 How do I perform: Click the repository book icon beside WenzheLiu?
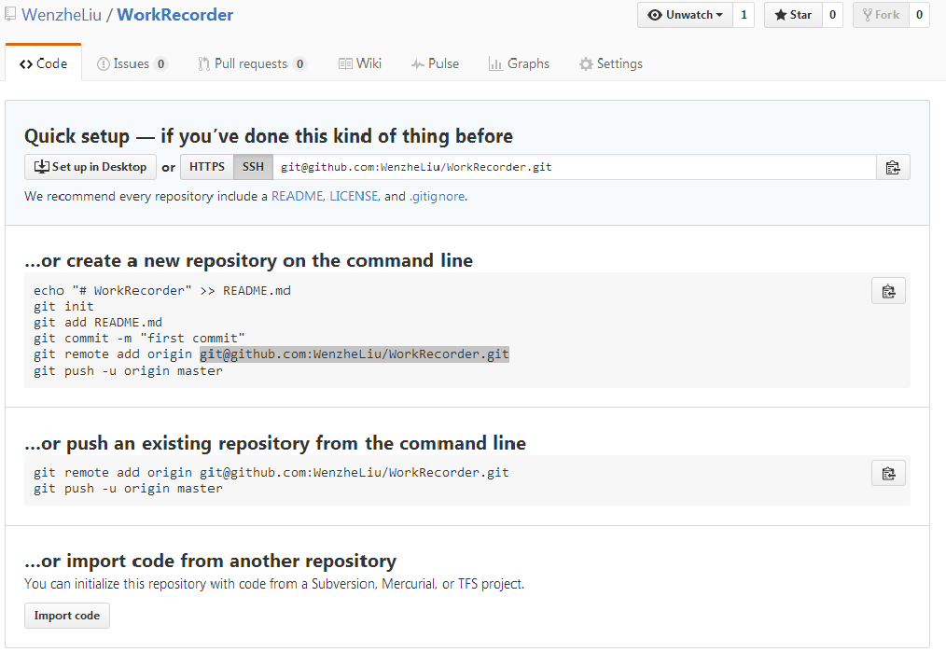(10, 15)
